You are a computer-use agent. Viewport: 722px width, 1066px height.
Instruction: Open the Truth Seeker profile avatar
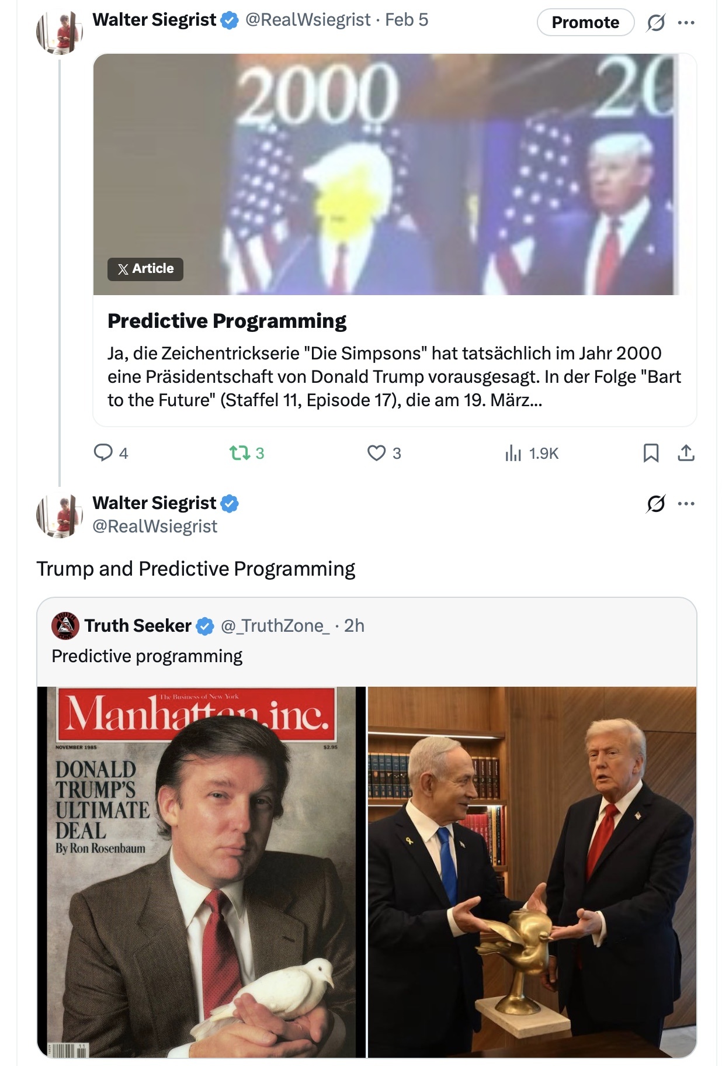point(65,626)
